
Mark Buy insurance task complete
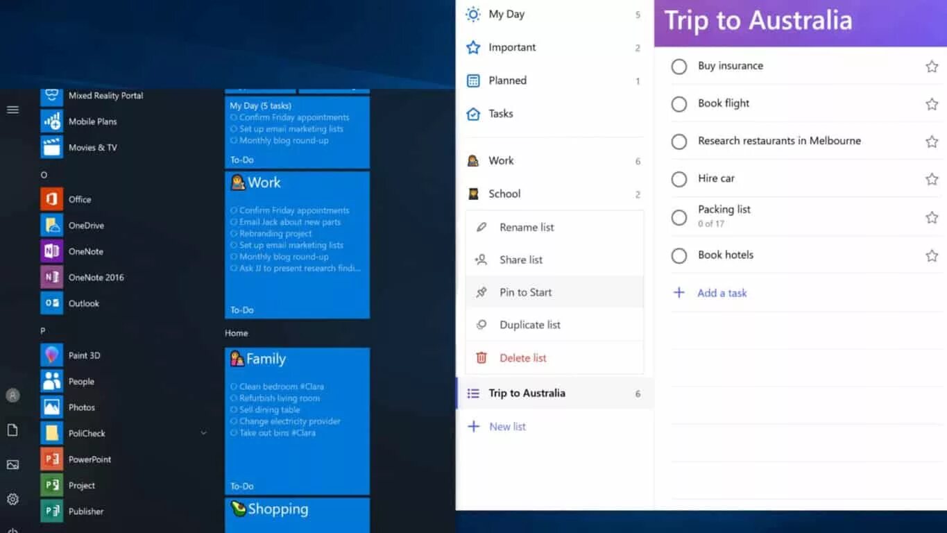tap(679, 67)
